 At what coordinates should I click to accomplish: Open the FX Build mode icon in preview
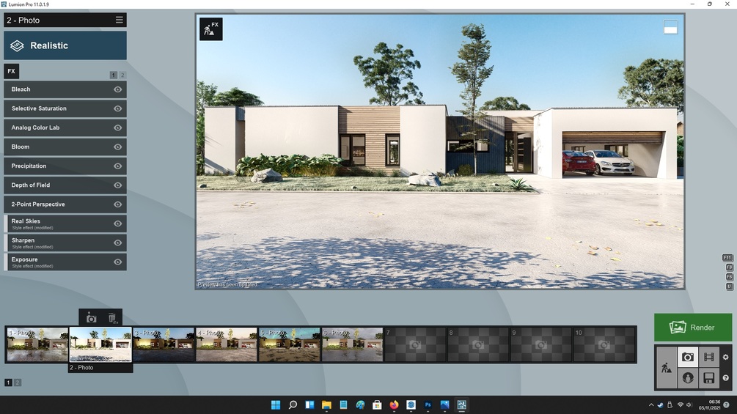210,29
